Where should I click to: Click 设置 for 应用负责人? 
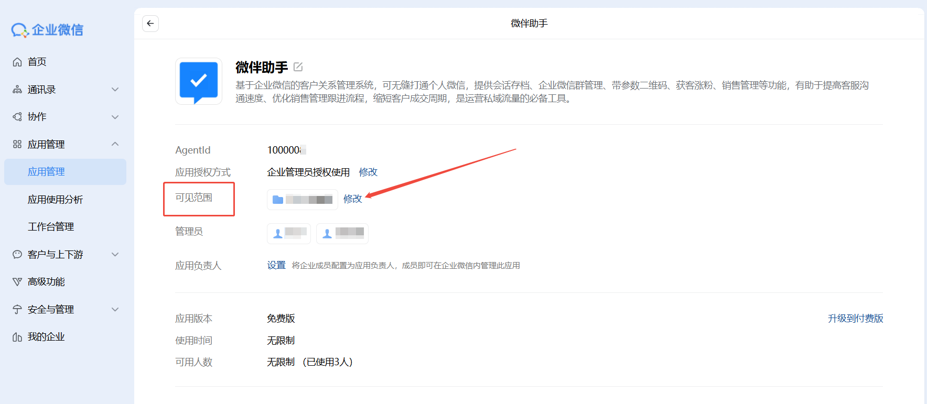click(276, 266)
